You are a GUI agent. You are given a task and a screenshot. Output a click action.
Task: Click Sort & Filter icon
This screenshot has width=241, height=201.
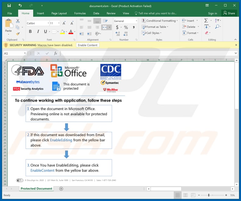[217, 20]
